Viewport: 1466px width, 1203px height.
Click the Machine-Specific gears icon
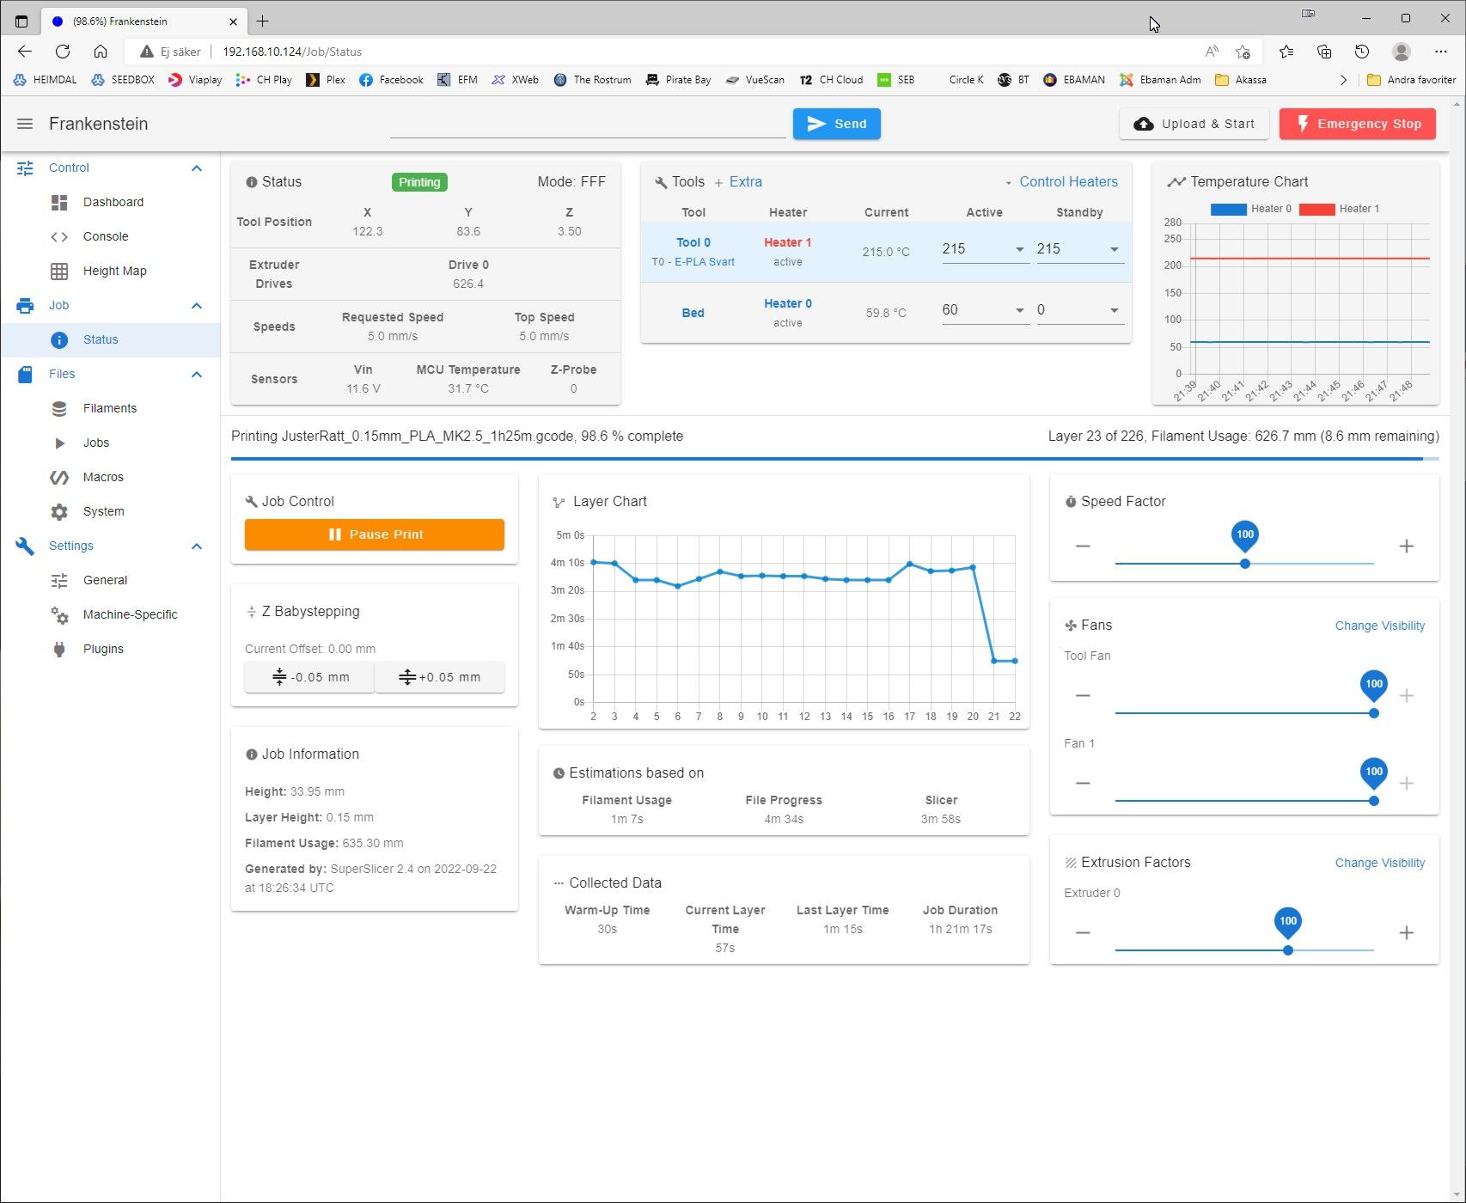pyautogui.click(x=59, y=614)
